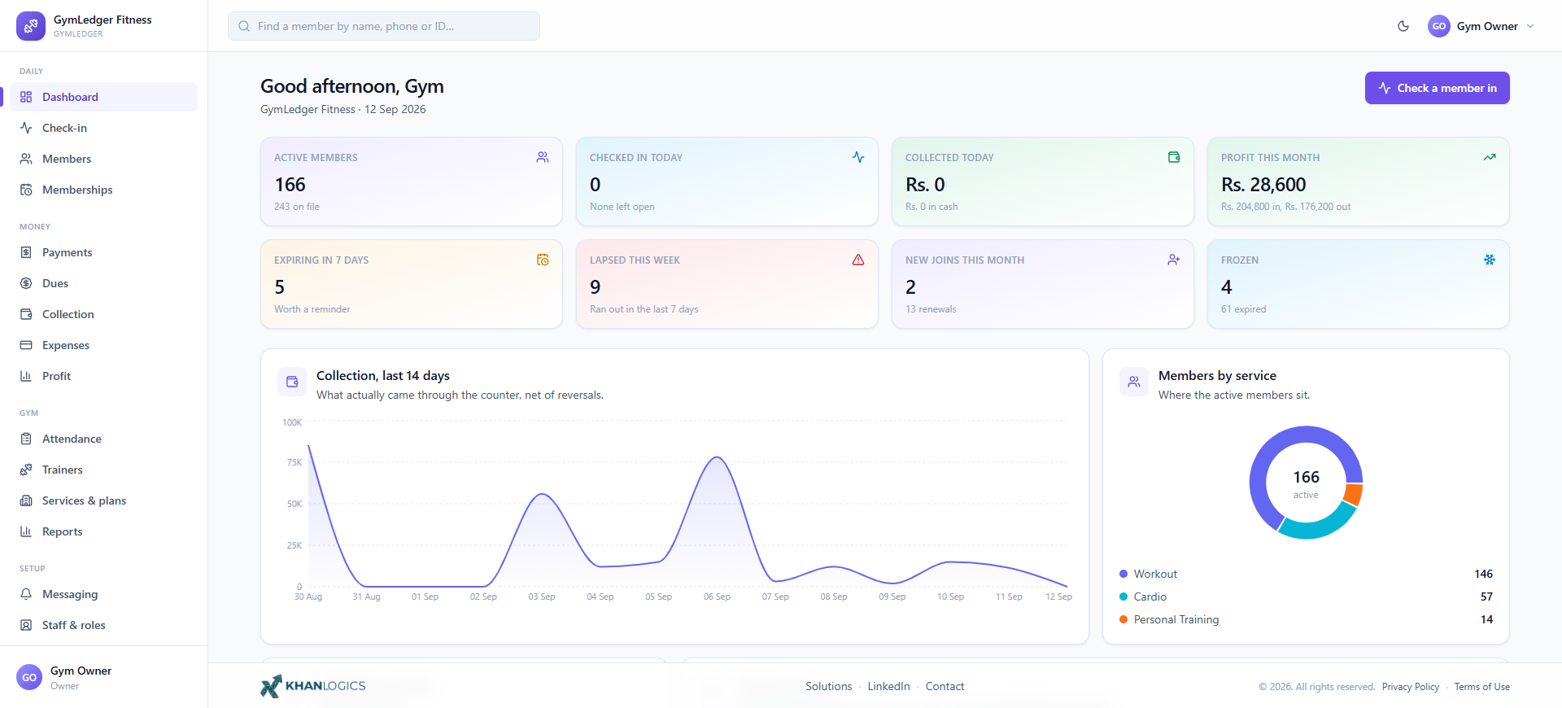Screen dimensions: 1562x708
Task: Click the Collection wallet icon in sidebar
Action: [x=26, y=314]
